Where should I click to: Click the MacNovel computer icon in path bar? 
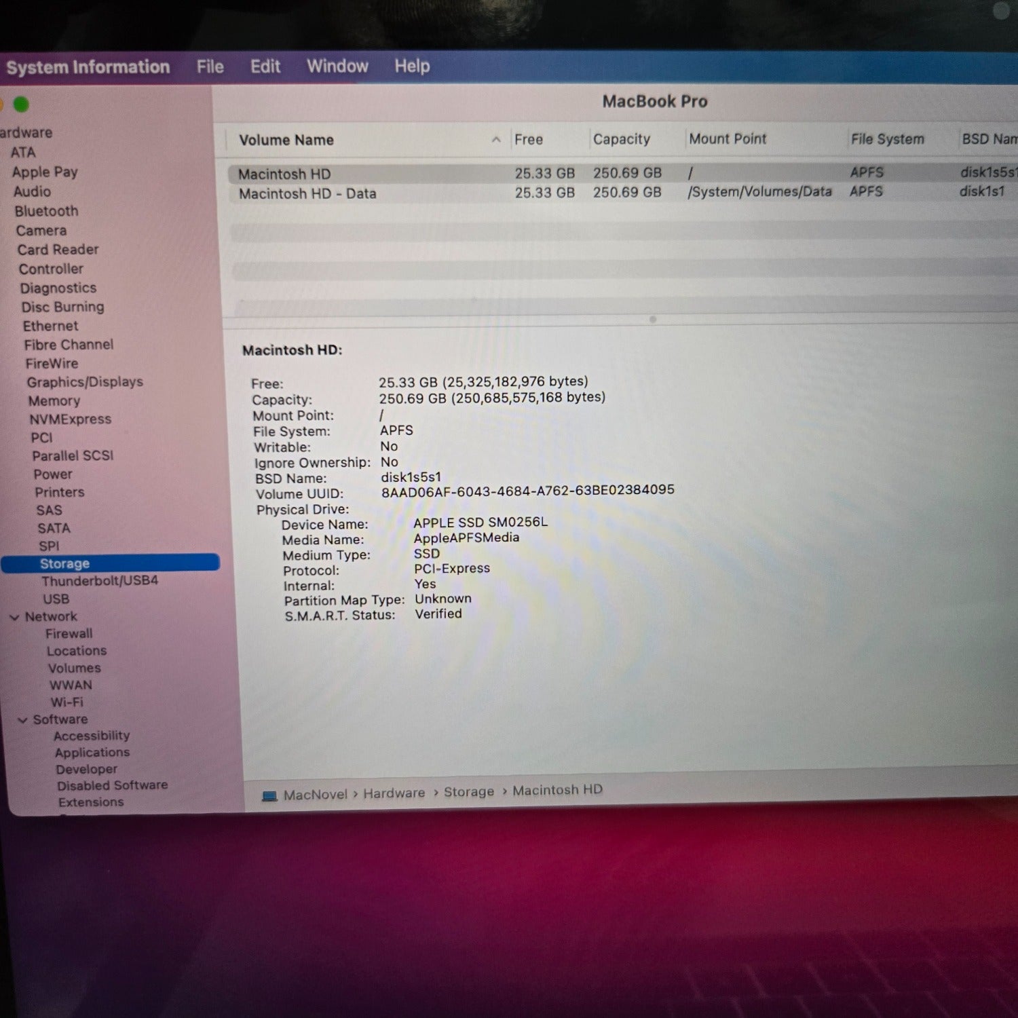pyautogui.click(x=270, y=796)
